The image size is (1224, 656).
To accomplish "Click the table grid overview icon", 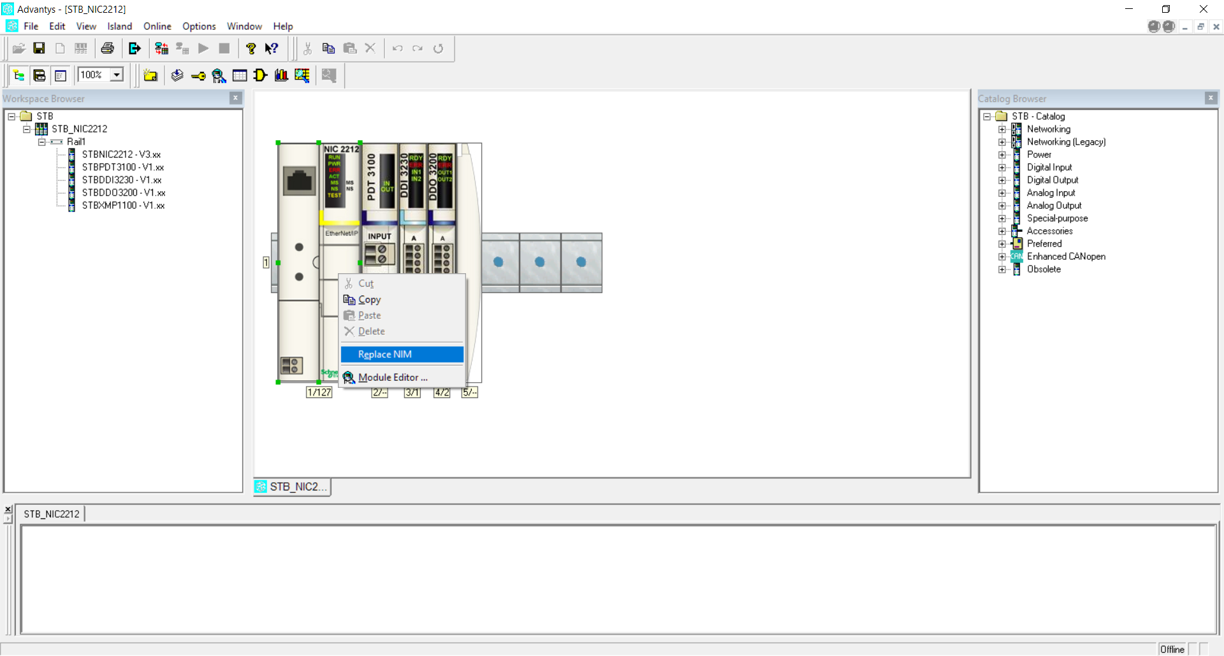I will [240, 75].
